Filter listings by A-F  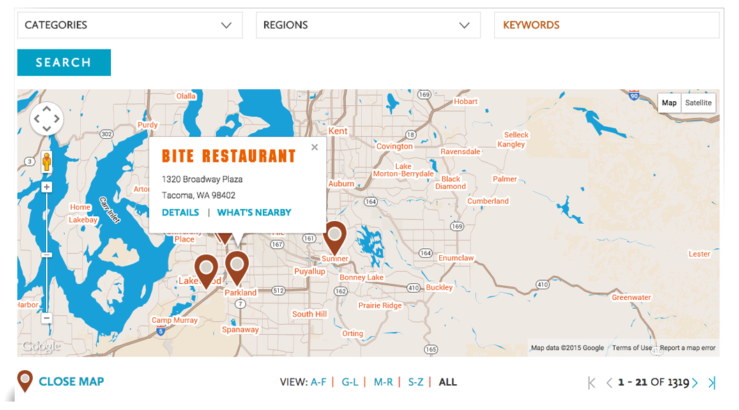coord(318,382)
